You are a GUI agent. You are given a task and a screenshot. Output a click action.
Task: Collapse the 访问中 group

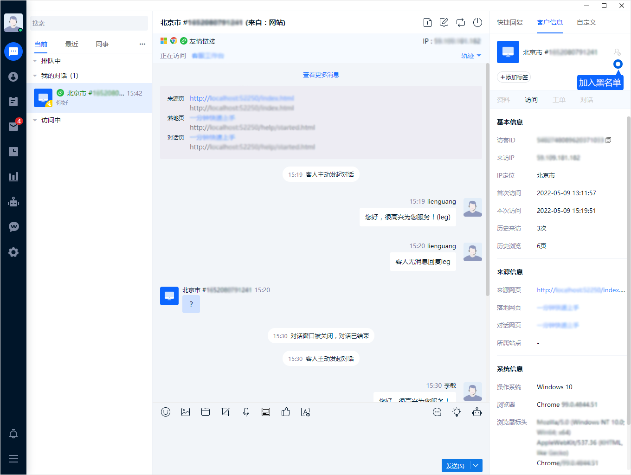point(35,120)
